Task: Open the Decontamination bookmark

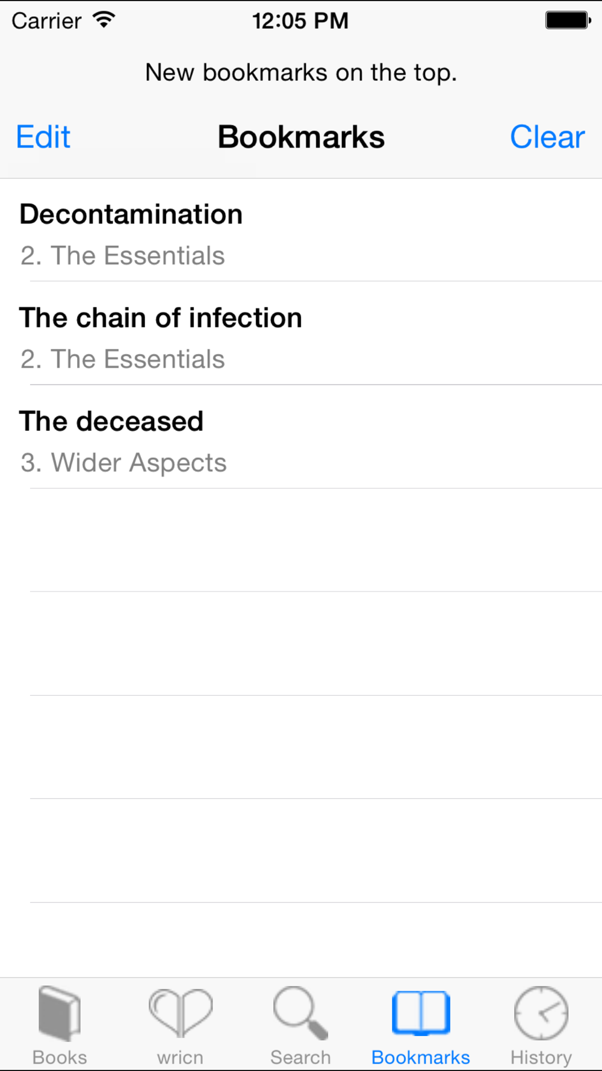Action: [x=301, y=230]
